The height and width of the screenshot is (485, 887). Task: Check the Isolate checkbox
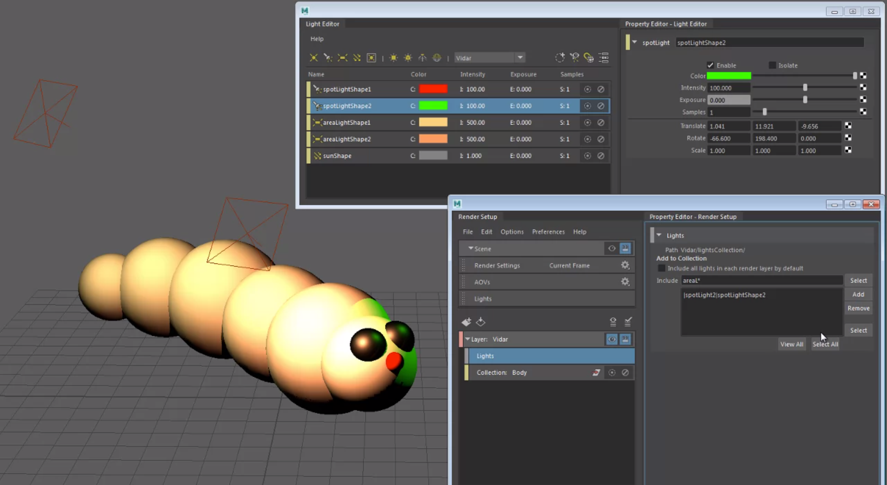[772, 65]
